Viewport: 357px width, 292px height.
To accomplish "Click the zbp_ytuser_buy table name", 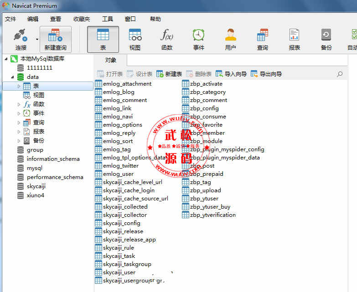I will [210, 207].
